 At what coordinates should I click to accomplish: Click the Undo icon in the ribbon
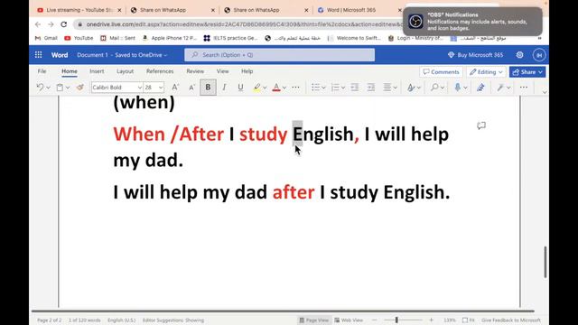(40, 88)
